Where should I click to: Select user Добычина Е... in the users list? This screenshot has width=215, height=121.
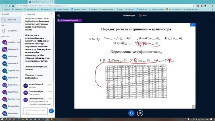coord(11,49)
